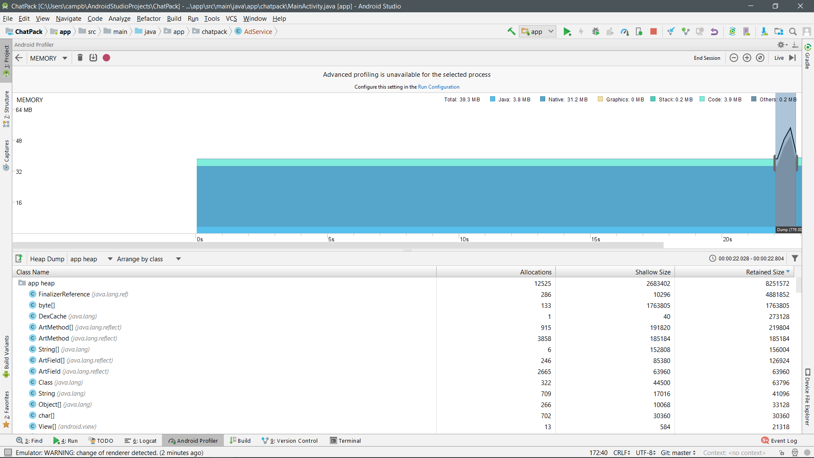Export the heap dump capture icon

pos(19,258)
